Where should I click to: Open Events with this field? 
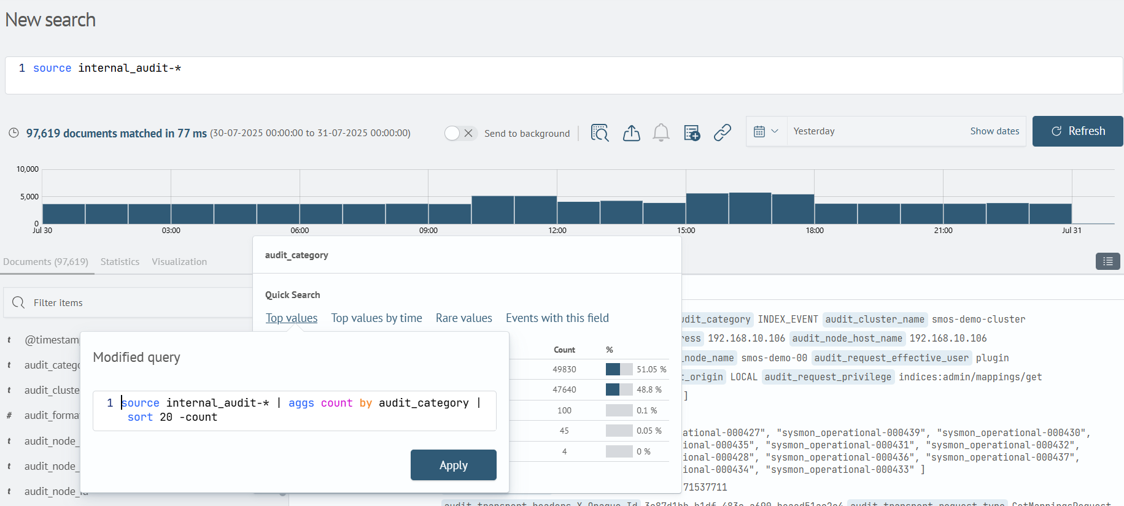(x=557, y=318)
